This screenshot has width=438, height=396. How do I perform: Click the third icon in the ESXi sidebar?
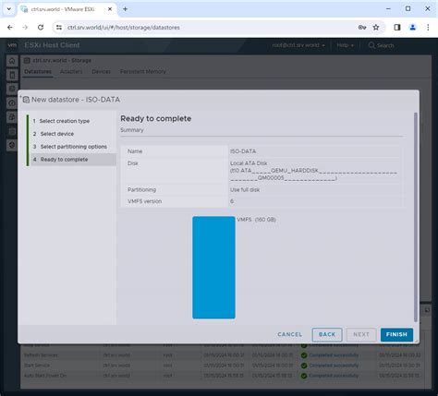(x=12, y=89)
